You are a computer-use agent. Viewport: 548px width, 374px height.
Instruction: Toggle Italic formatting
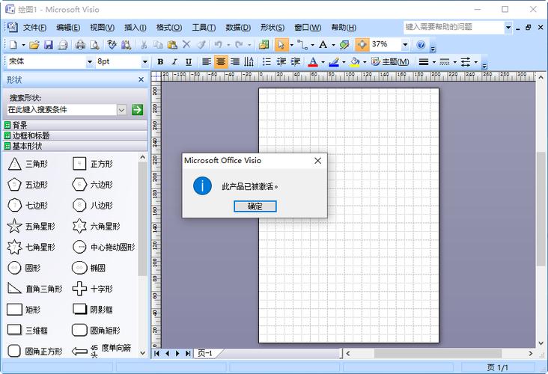(x=174, y=62)
